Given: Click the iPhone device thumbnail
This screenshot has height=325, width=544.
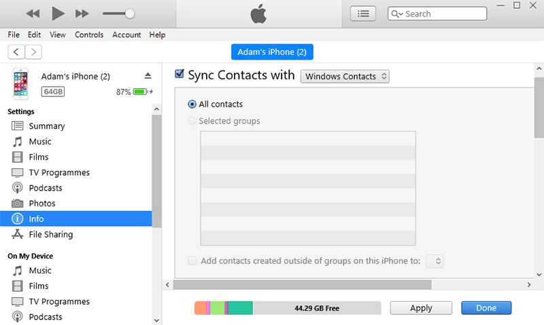Looking at the screenshot, I should click(x=21, y=83).
